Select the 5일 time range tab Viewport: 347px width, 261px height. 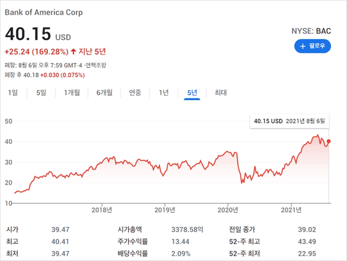(41, 93)
